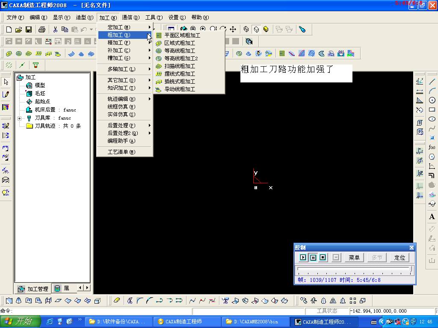Image resolution: width=438 pixels, height=328 pixels.
Task: Click the pan move arrows icon
Action: (x=233, y=29)
